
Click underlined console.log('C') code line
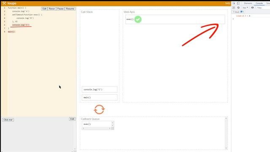click(21, 25)
